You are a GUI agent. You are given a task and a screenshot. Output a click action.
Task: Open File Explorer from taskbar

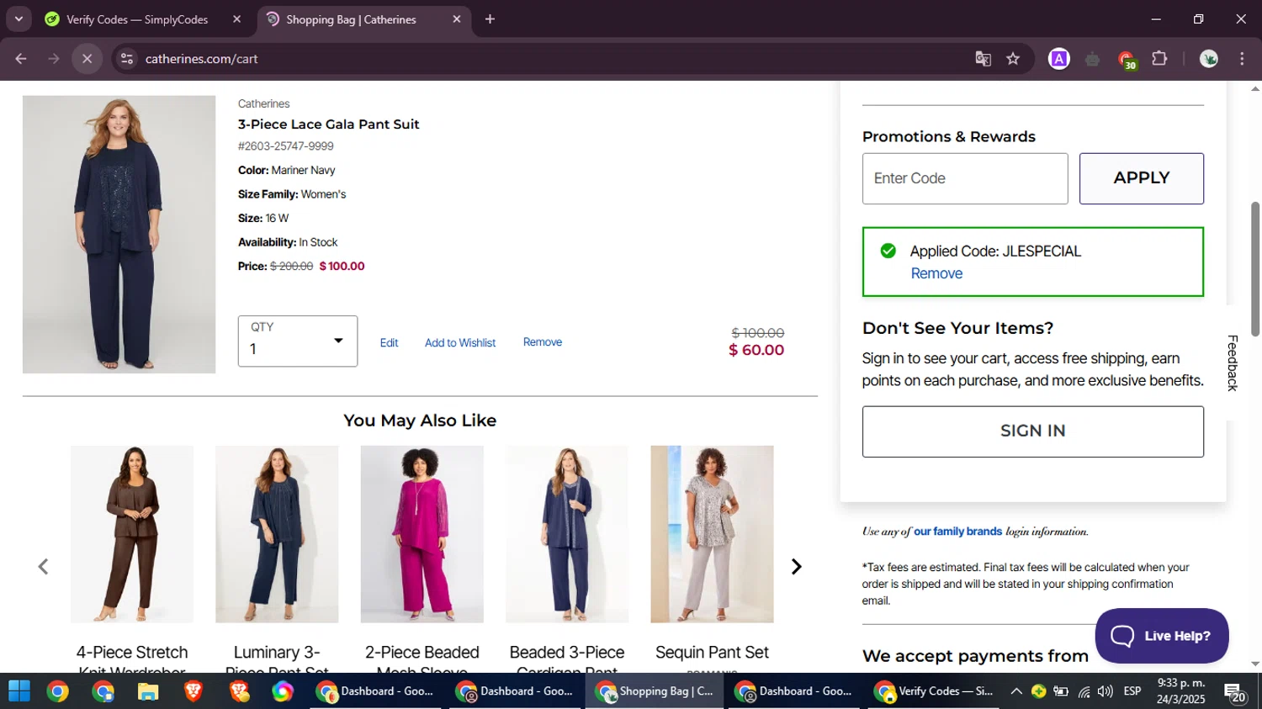coord(148,691)
